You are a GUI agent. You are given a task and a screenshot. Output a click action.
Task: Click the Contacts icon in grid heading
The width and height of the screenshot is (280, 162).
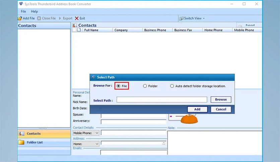tap(75, 25)
